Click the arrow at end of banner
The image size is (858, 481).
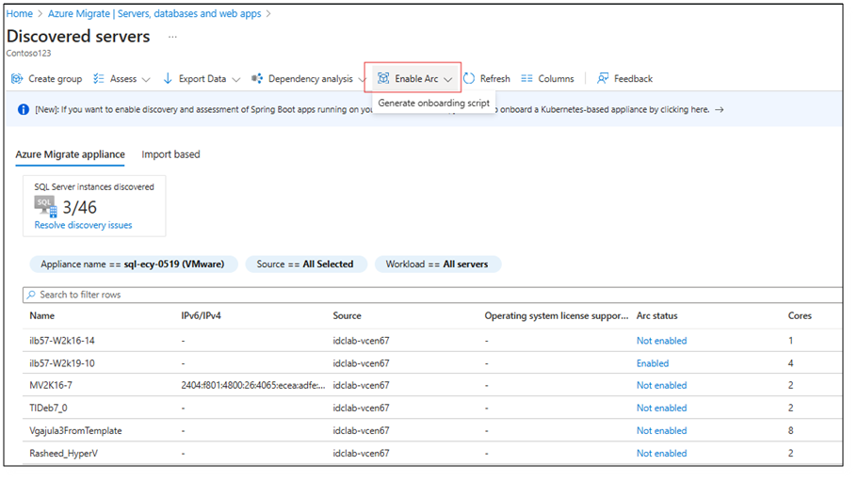[719, 110]
